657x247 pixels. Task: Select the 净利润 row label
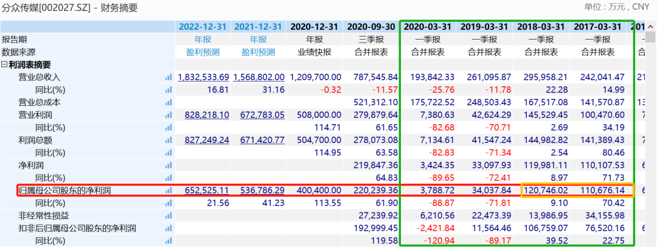click(x=31, y=165)
